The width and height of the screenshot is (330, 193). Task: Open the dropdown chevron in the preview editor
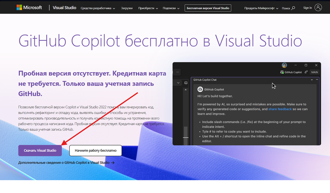pos(178,83)
